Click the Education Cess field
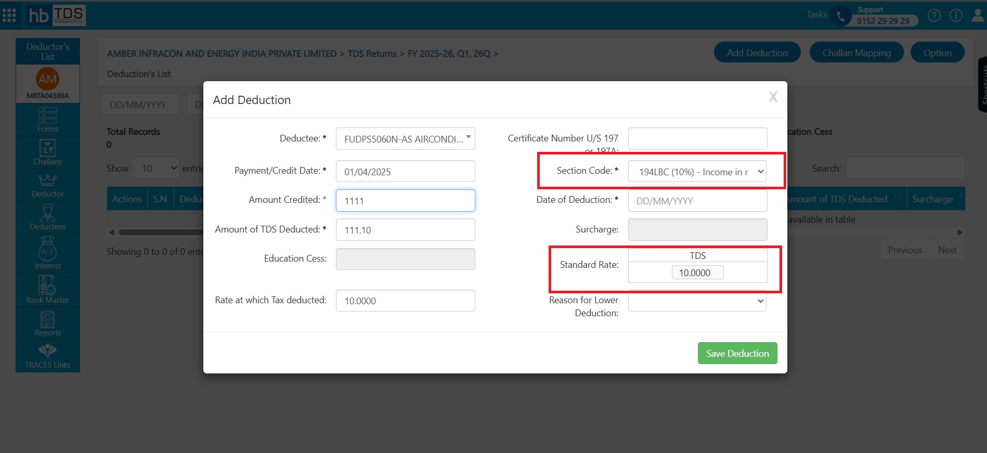 click(406, 259)
